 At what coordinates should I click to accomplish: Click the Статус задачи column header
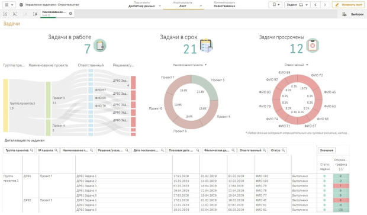point(324,167)
